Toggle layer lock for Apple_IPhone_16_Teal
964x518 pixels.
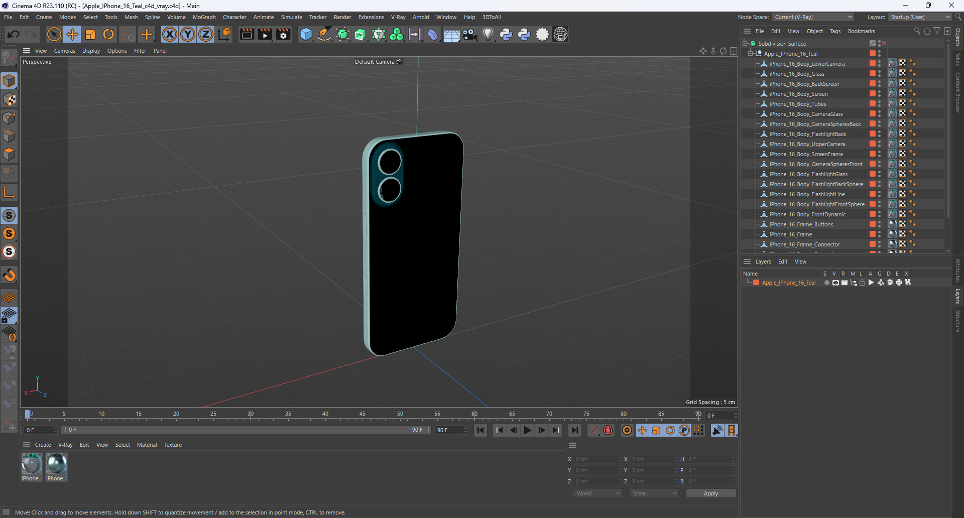tap(862, 283)
